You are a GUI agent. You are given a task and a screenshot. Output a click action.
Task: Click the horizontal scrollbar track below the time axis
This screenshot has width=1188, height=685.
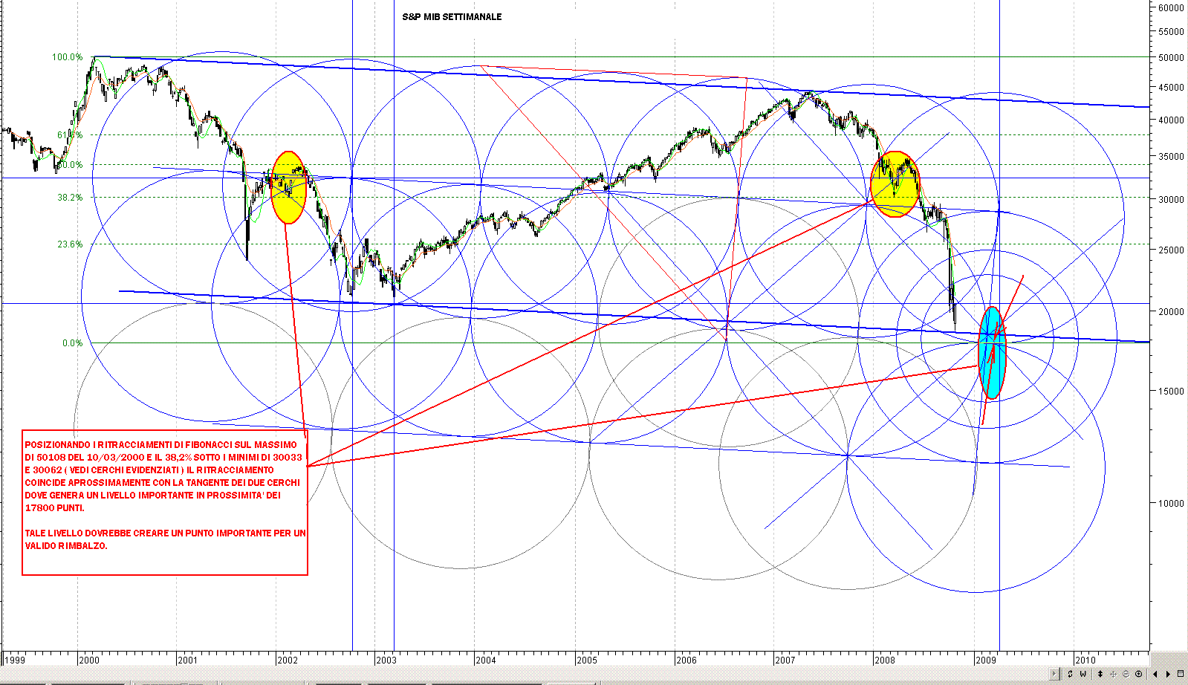tap(524, 675)
